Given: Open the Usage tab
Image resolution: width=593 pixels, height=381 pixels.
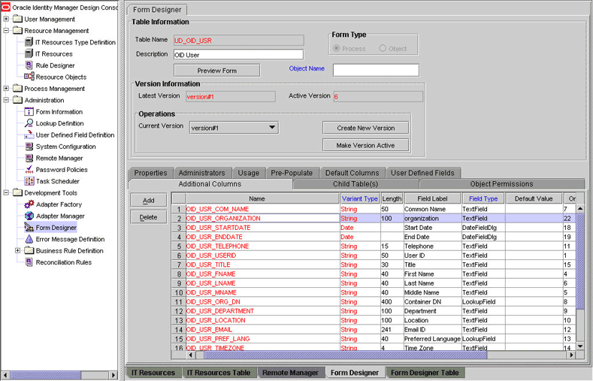Looking at the screenshot, I should (x=249, y=173).
